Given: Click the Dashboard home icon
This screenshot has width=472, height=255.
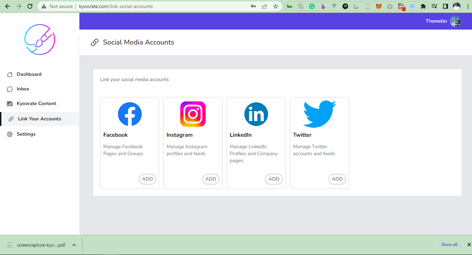Looking at the screenshot, I should 10,74.
